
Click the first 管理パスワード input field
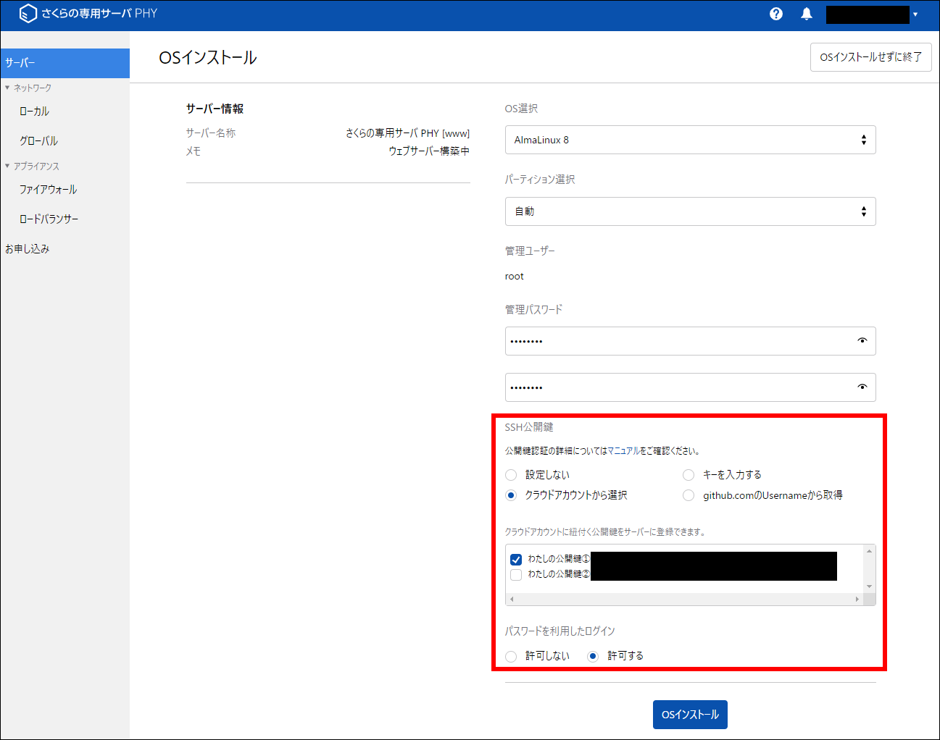click(690, 341)
